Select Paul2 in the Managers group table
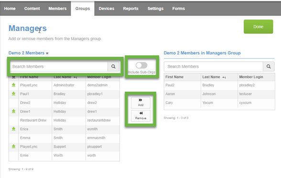This screenshot has width=281, height=178. coord(170,85)
